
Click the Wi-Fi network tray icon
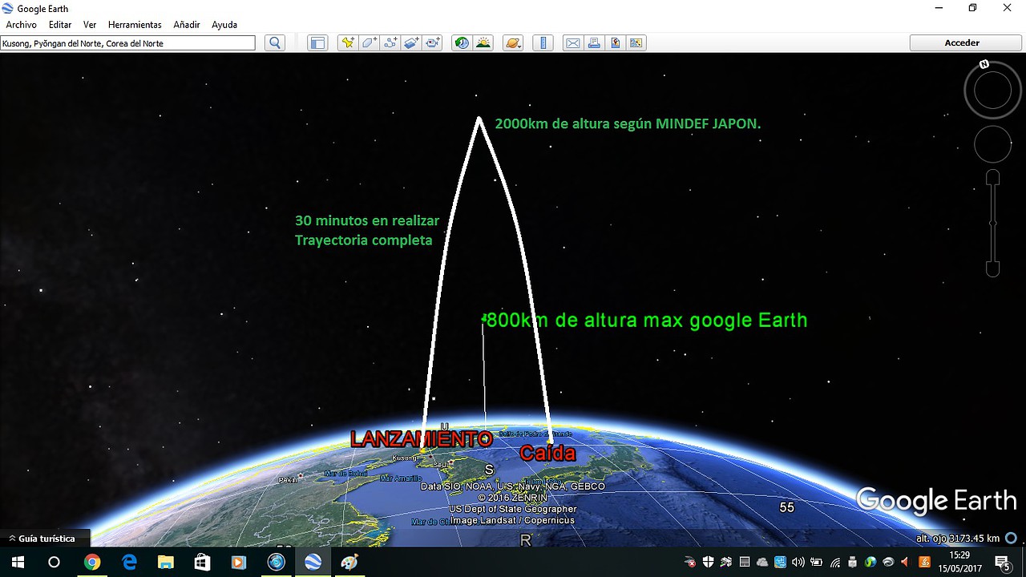coord(835,562)
